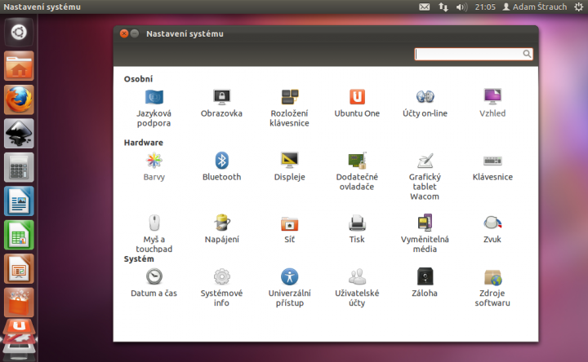This screenshot has width=588, height=362.
Task: Click the magnifier icon in search box
Action: pyautogui.click(x=527, y=54)
